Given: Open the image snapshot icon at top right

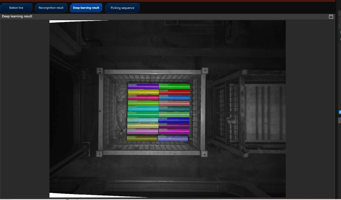Looking at the screenshot, I should [x=331, y=16].
